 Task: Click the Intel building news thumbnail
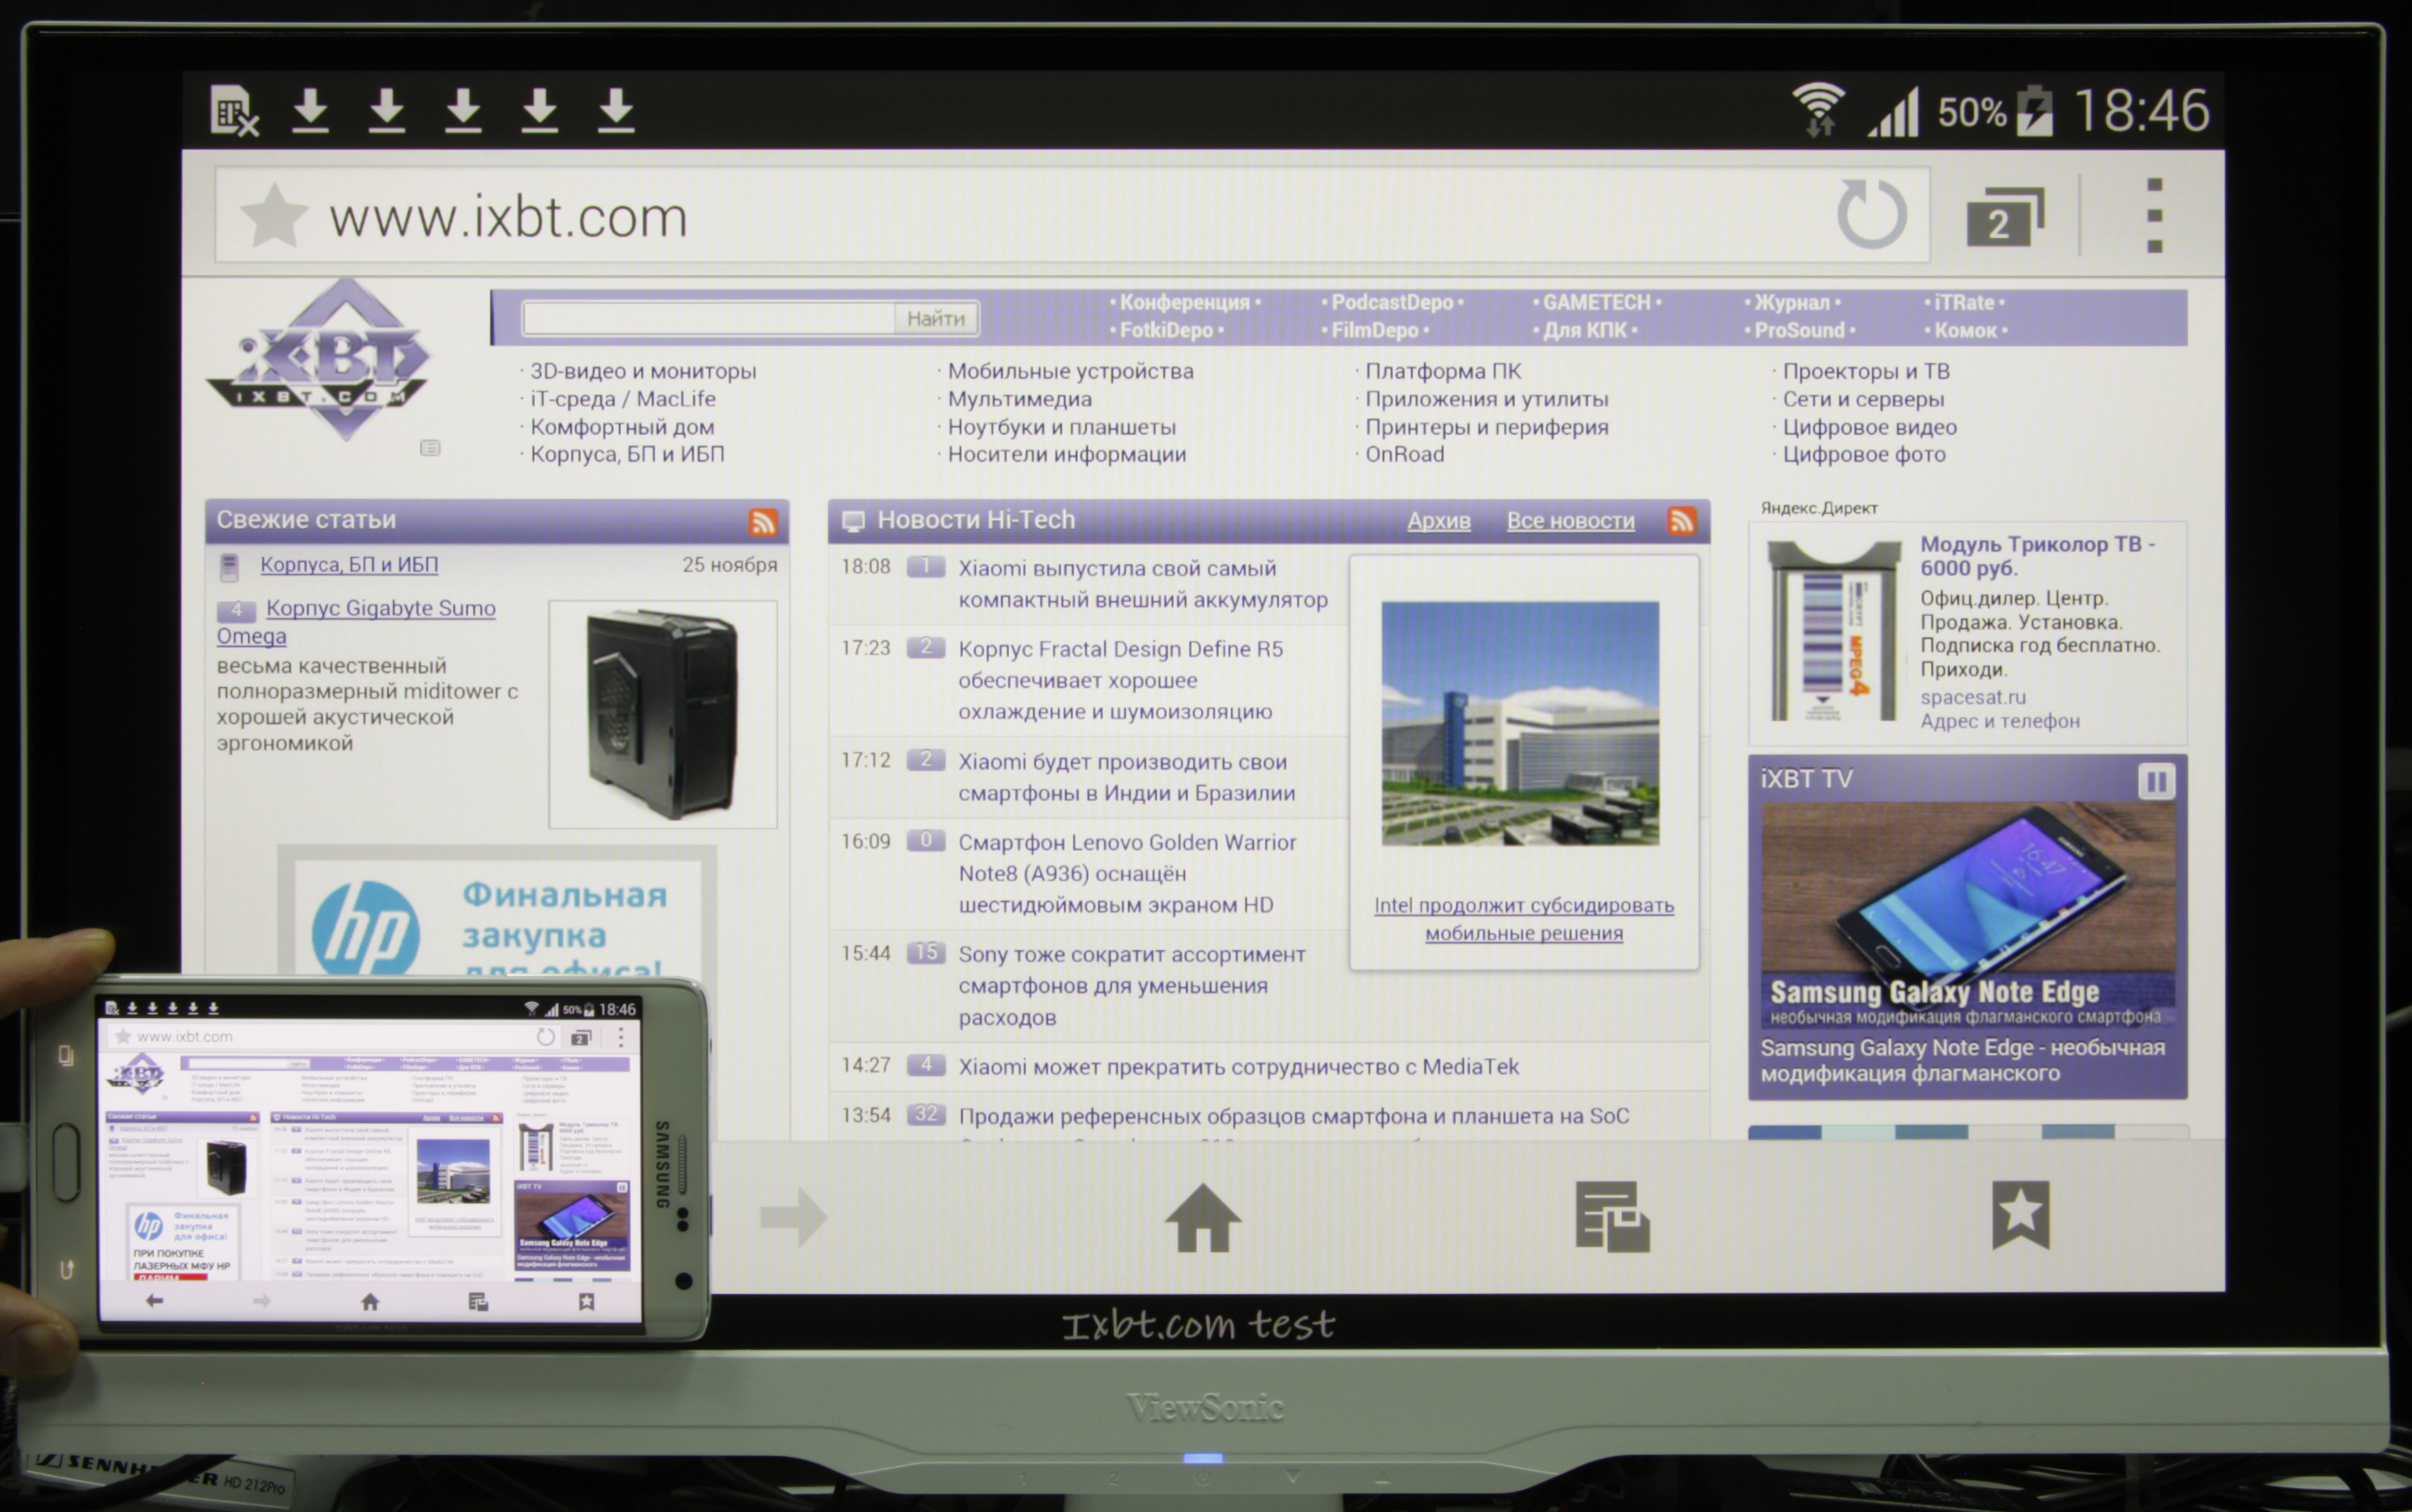pyautogui.click(x=1520, y=723)
